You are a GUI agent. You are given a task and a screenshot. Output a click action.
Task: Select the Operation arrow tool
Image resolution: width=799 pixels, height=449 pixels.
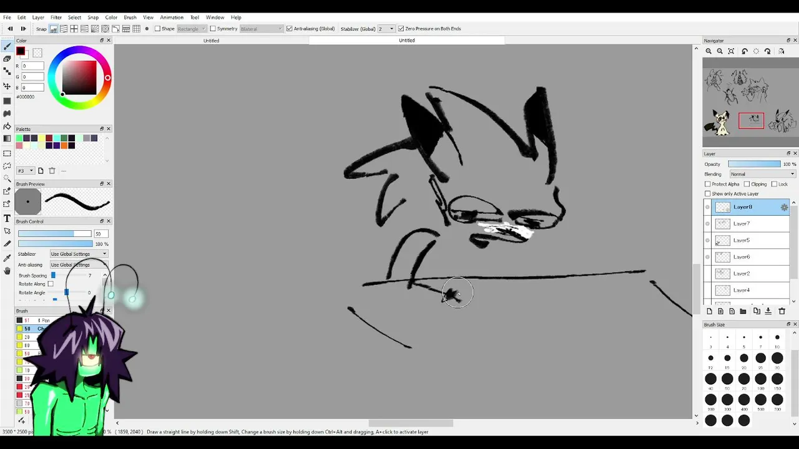pyautogui.click(x=7, y=231)
